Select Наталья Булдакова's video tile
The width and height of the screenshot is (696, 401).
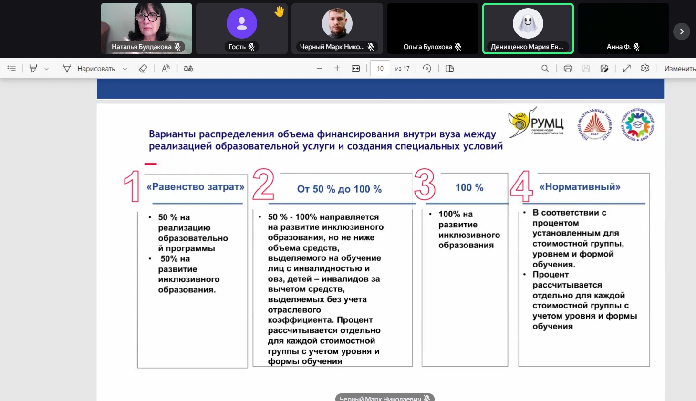[146, 28]
